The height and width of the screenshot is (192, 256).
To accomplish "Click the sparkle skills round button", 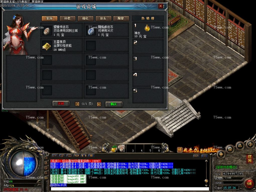I will point(240,146).
